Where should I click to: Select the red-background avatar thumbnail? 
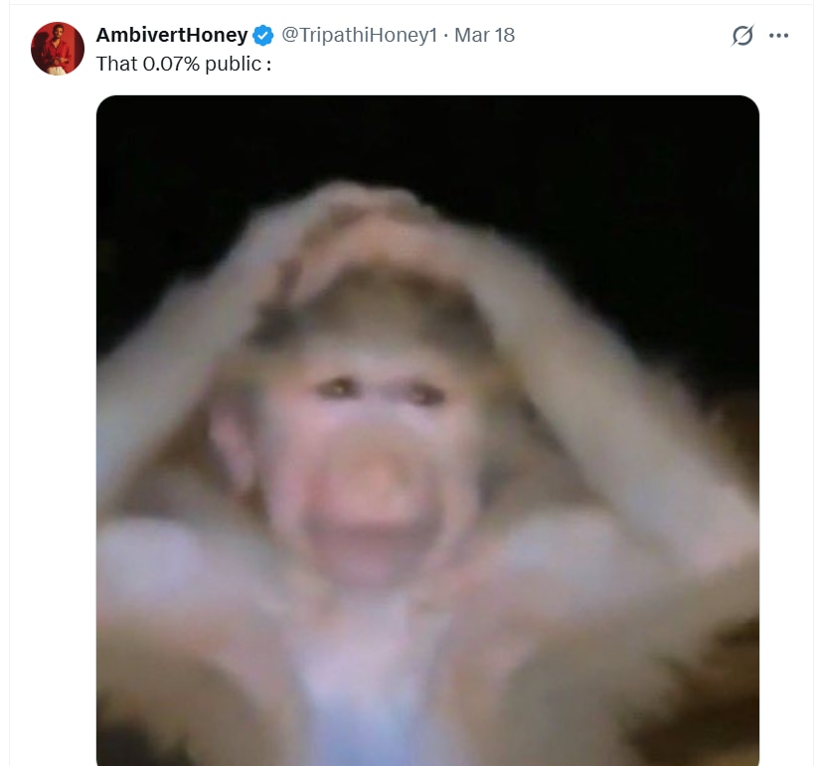pos(58,48)
